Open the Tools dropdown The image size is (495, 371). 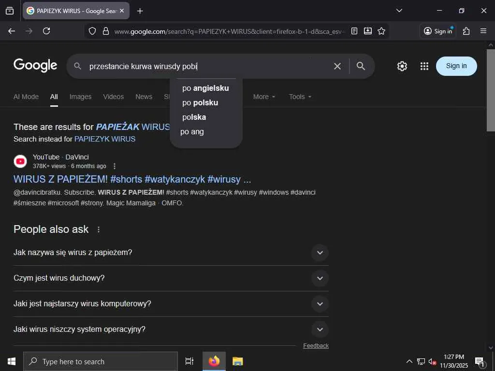click(300, 97)
